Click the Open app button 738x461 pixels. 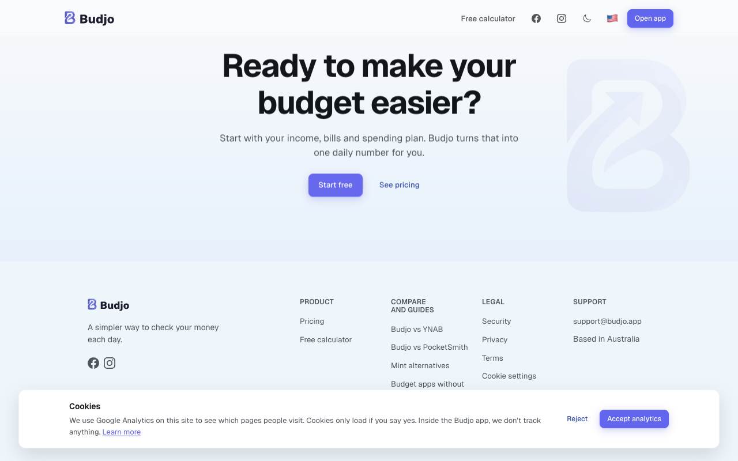tap(650, 18)
